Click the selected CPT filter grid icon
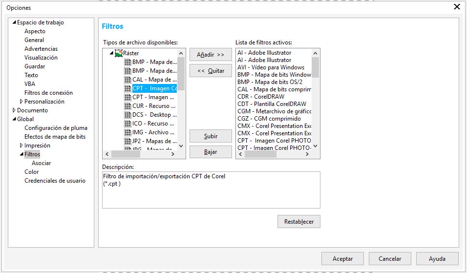Screen dimensions: 467x273 (127, 88)
